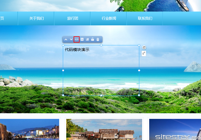This screenshot has width=201, height=140.
Task: Open the stilt huts beach thumbnail
Action: tap(104, 129)
